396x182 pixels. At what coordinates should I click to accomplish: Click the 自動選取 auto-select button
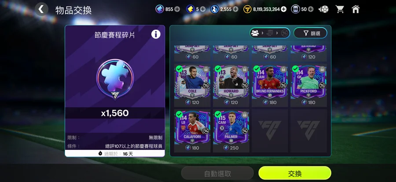click(x=217, y=173)
